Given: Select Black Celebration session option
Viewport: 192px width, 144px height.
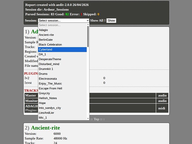Looking at the screenshot, I should coord(62,45).
